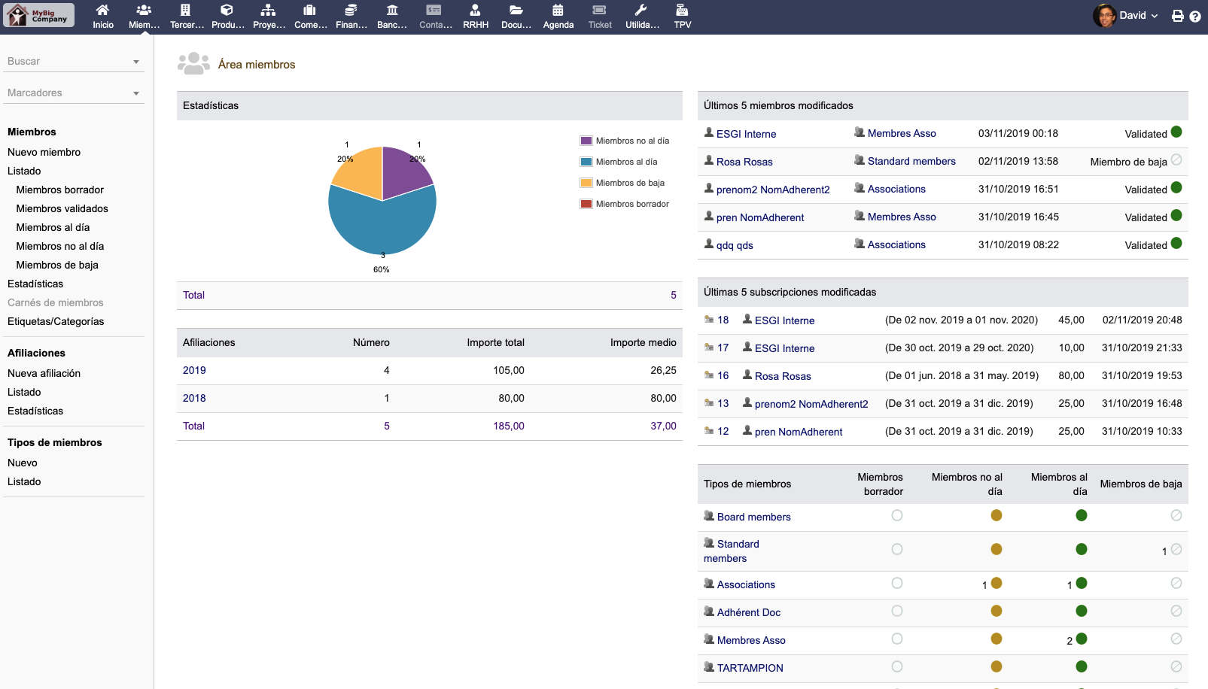
Task: Open the Financiera coins icon
Action: [351, 10]
